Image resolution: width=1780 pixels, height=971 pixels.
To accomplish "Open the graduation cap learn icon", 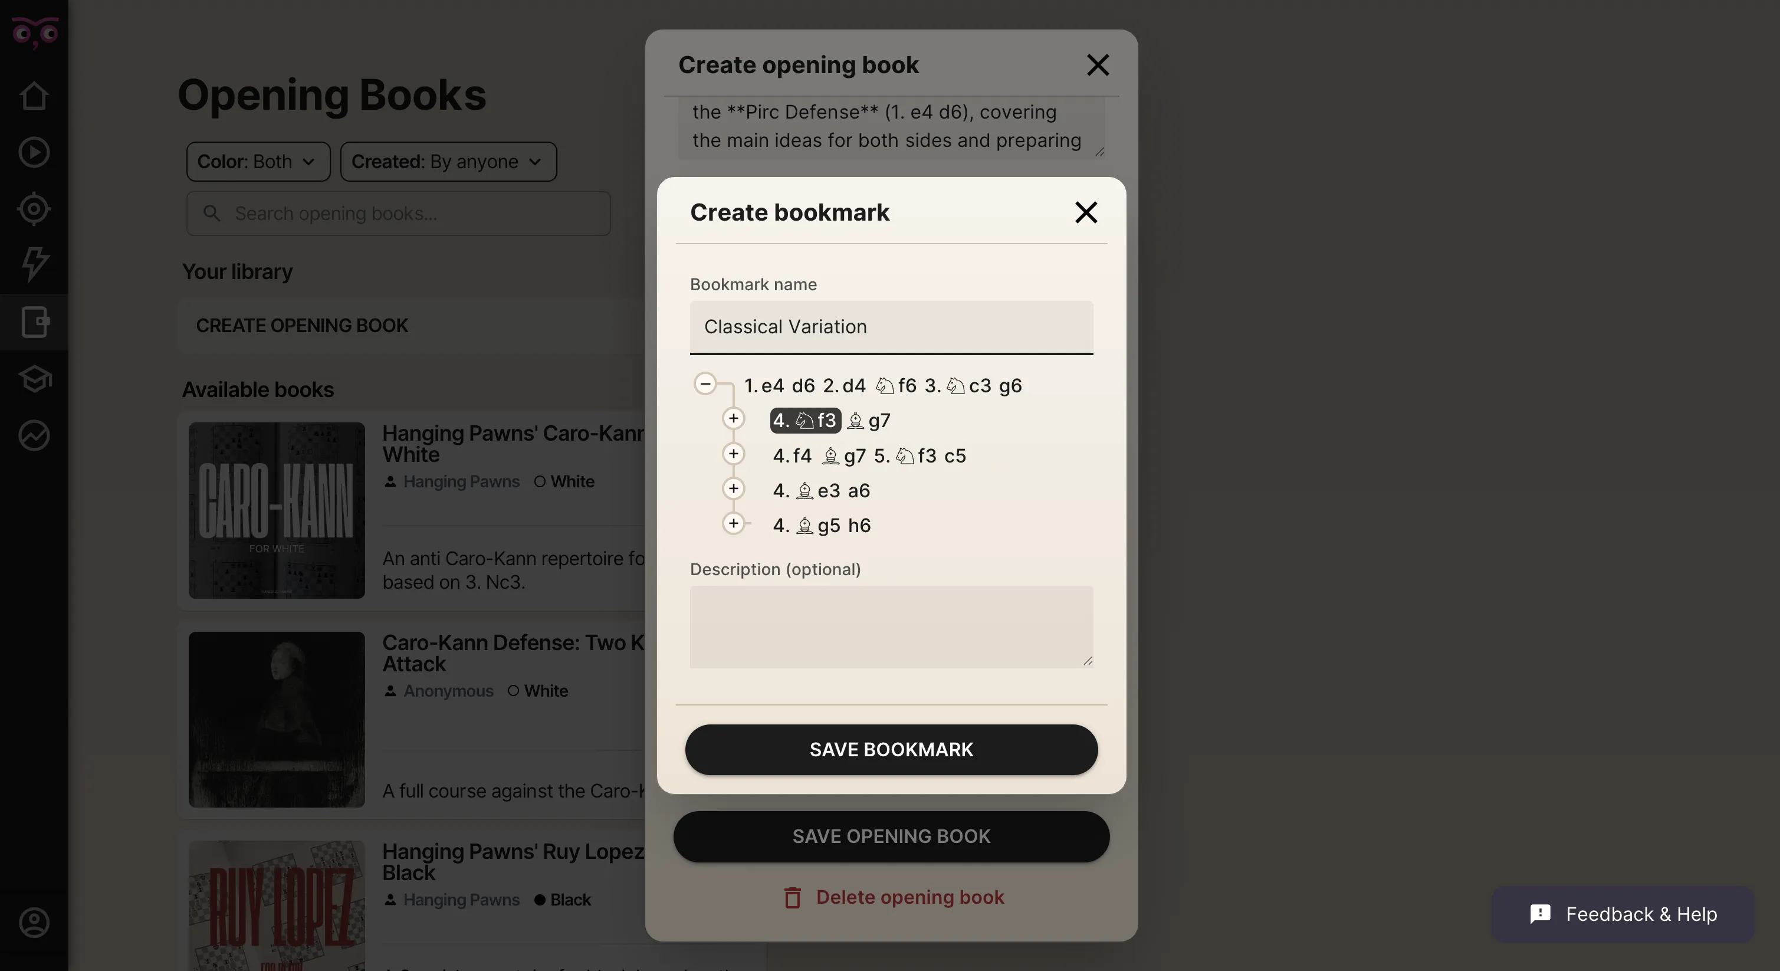I will click(34, 379).
